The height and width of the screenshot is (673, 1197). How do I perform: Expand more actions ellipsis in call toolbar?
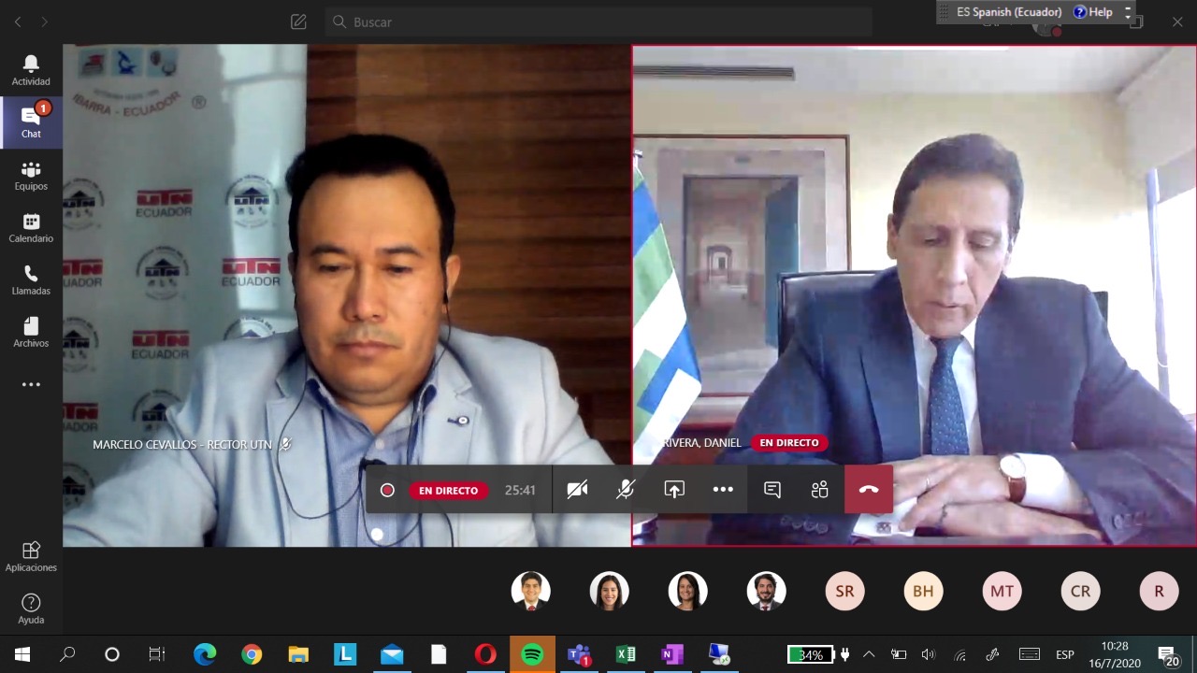click(723, 490)
